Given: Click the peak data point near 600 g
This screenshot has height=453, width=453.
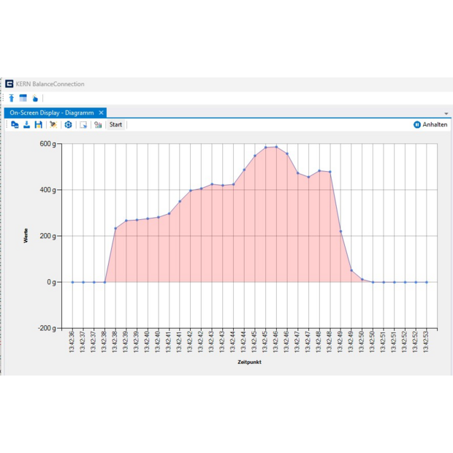Looking at the screenshot, I should (x=275, y=147).
